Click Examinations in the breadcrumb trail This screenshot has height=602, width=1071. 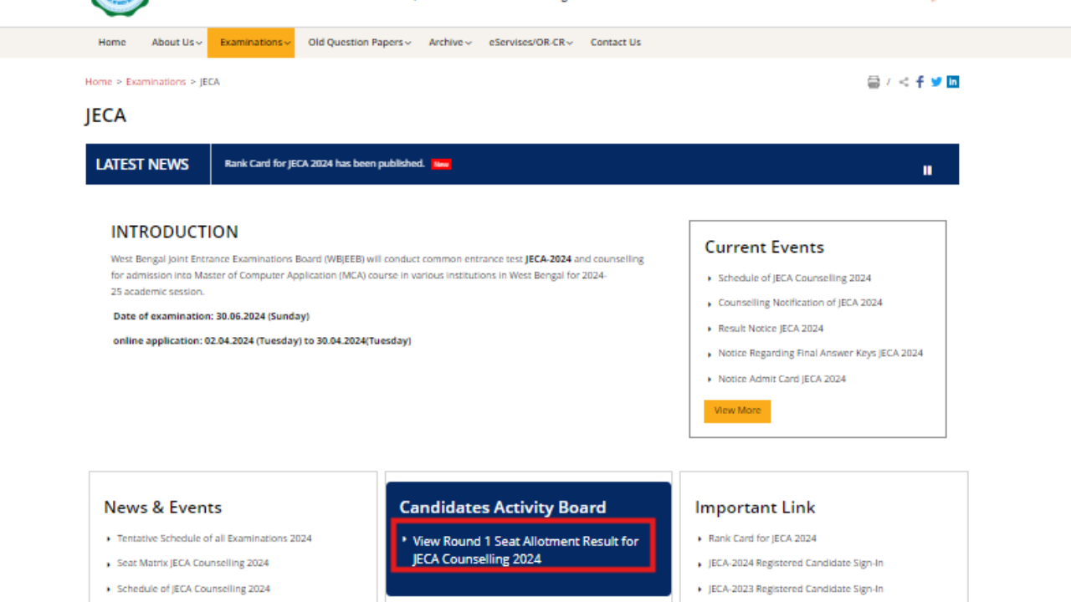(156, 81)
